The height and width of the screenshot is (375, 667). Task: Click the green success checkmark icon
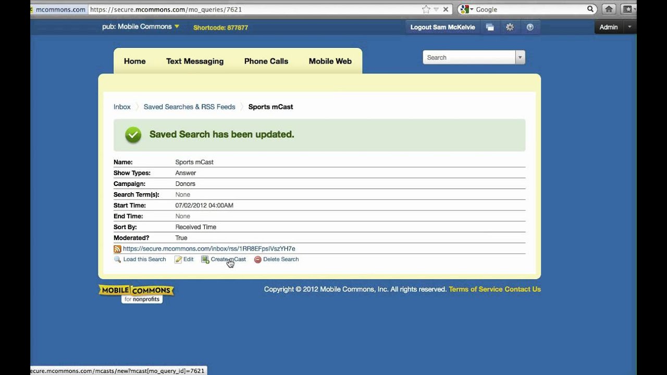(x=133, y=135)
